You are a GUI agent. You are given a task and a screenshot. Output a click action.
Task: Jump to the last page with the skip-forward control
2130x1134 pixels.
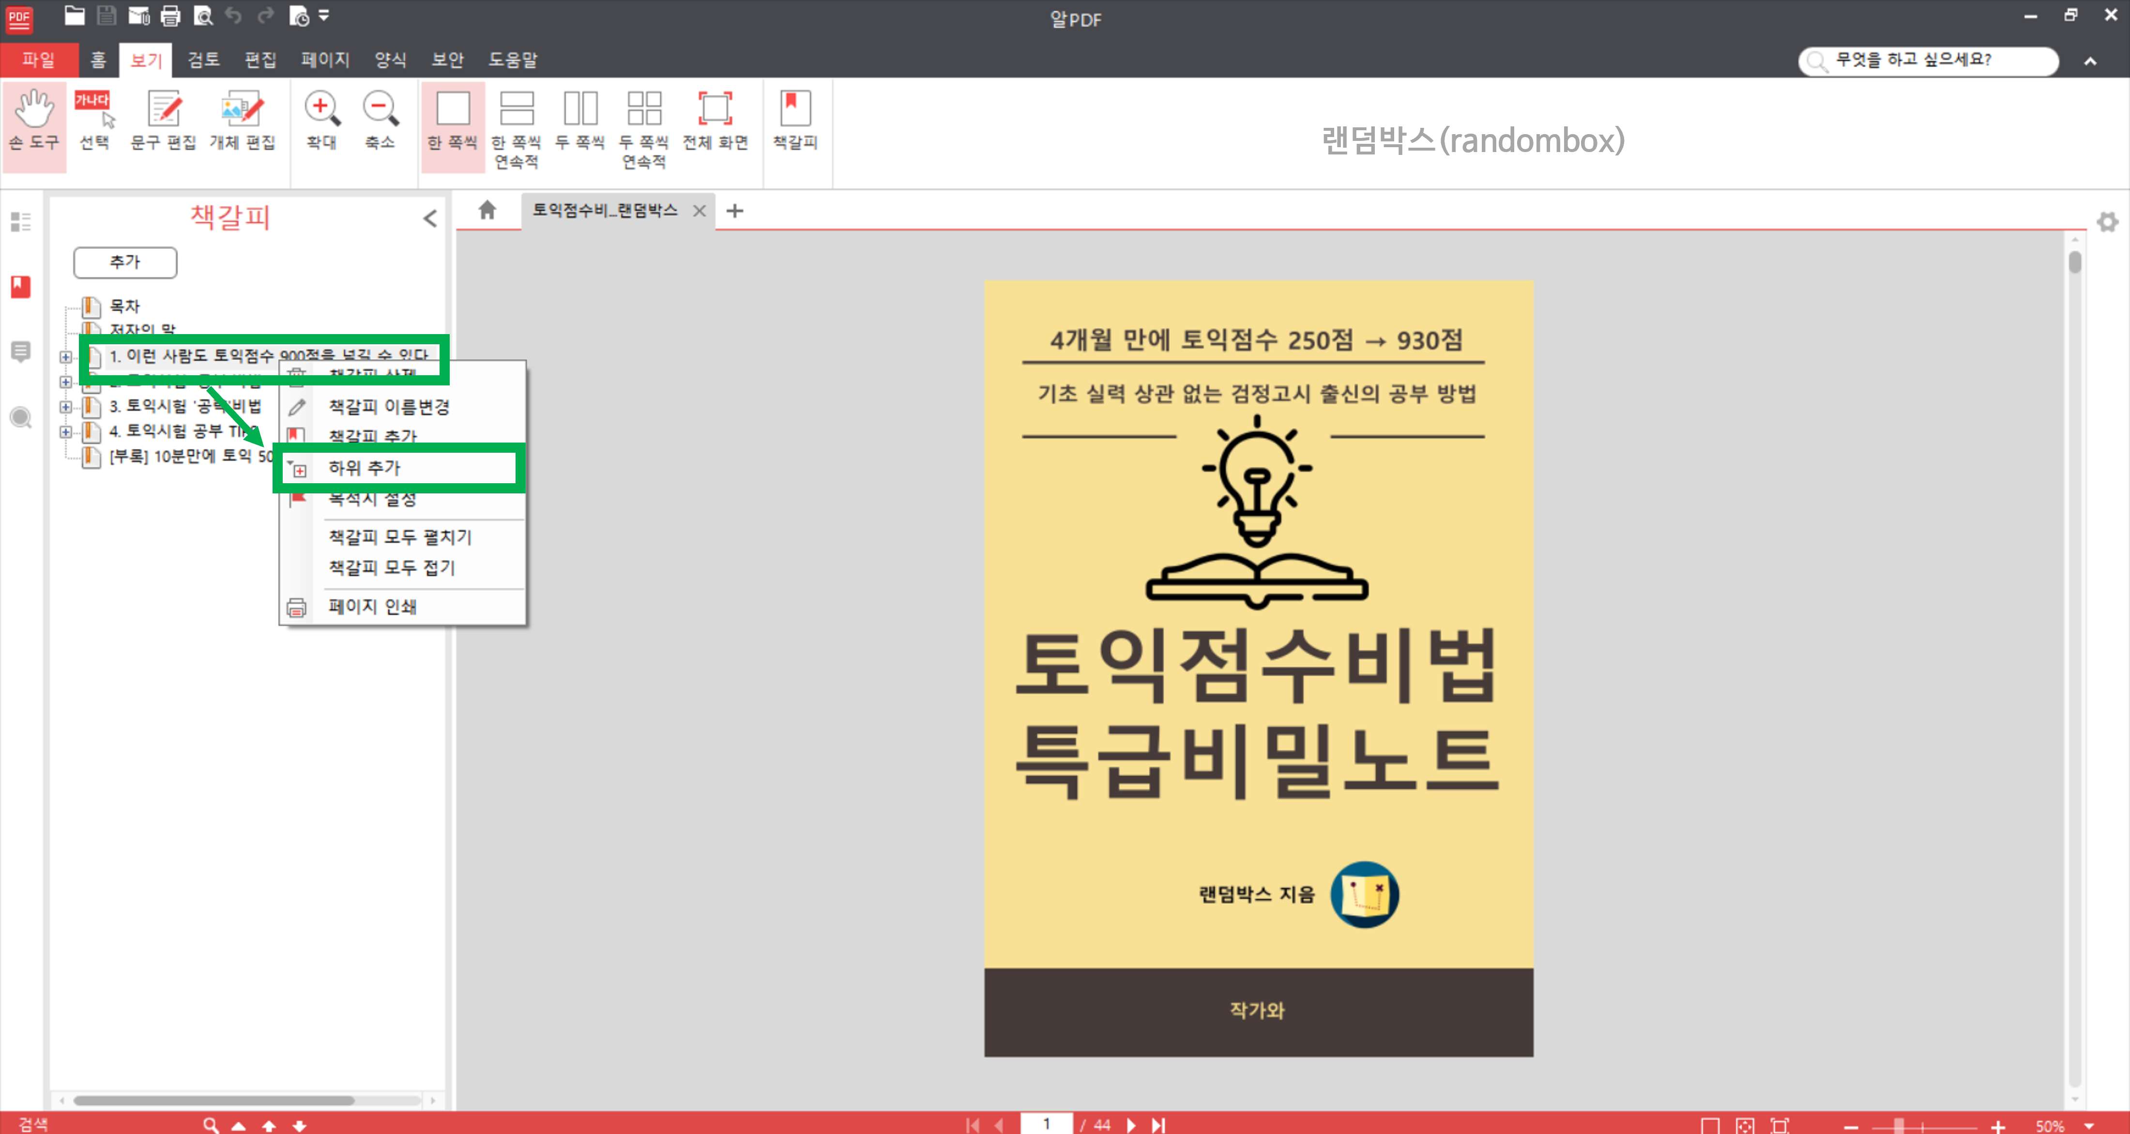coord(1158,1124)
